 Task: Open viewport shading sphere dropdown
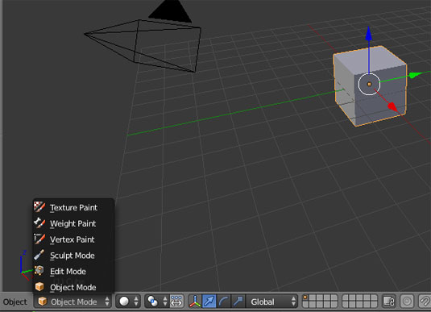coord(128,302)
